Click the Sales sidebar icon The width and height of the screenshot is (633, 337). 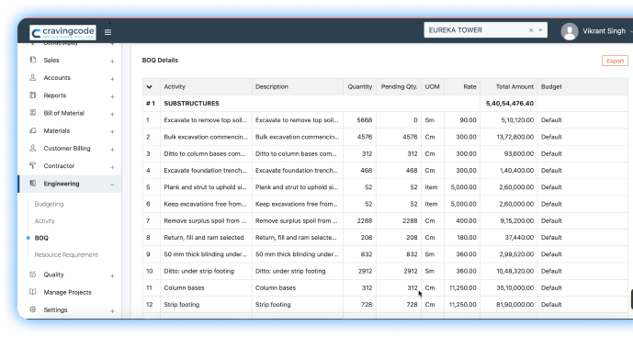pos(33,60)
